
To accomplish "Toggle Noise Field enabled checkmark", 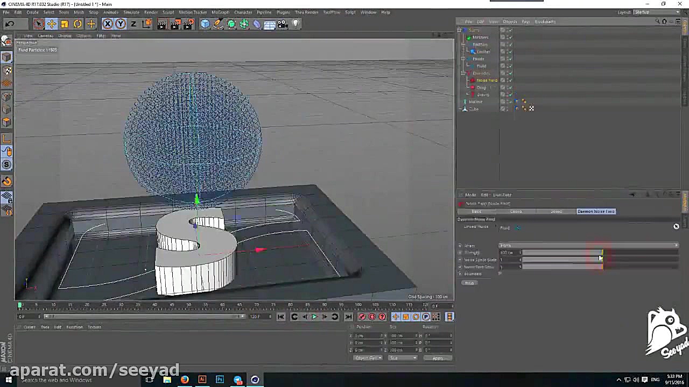I will tap(510, 80).
